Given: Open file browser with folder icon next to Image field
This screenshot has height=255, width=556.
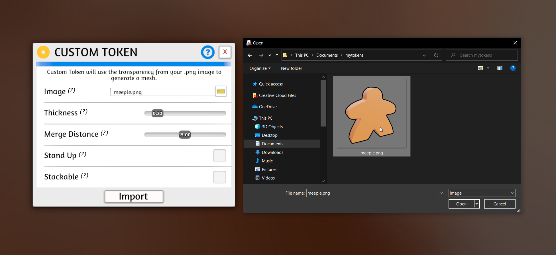Looking at the screenshot, I should (221, 91).
